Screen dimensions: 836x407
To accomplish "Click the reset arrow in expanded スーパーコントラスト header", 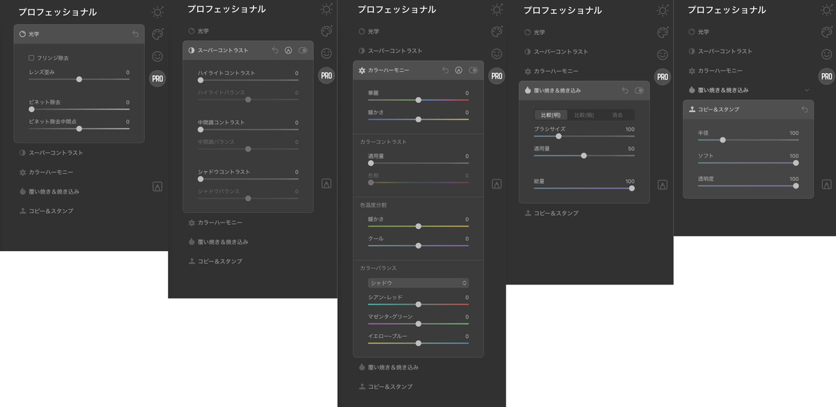I will click(275, 51).
